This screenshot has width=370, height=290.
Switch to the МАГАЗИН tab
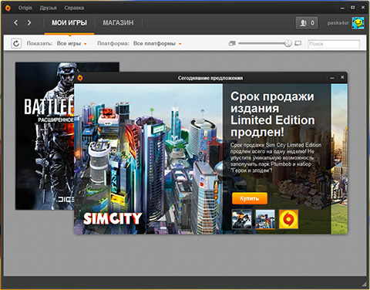(x=118, y=22)
